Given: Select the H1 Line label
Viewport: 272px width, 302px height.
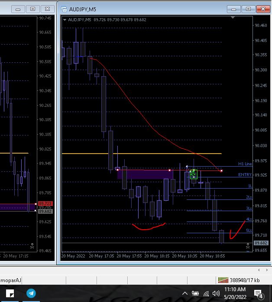Looking at the screenshot, I should (245, 164).
